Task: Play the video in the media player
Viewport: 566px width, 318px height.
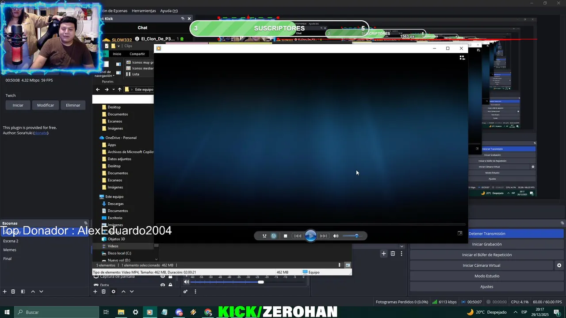Action: 310,236
